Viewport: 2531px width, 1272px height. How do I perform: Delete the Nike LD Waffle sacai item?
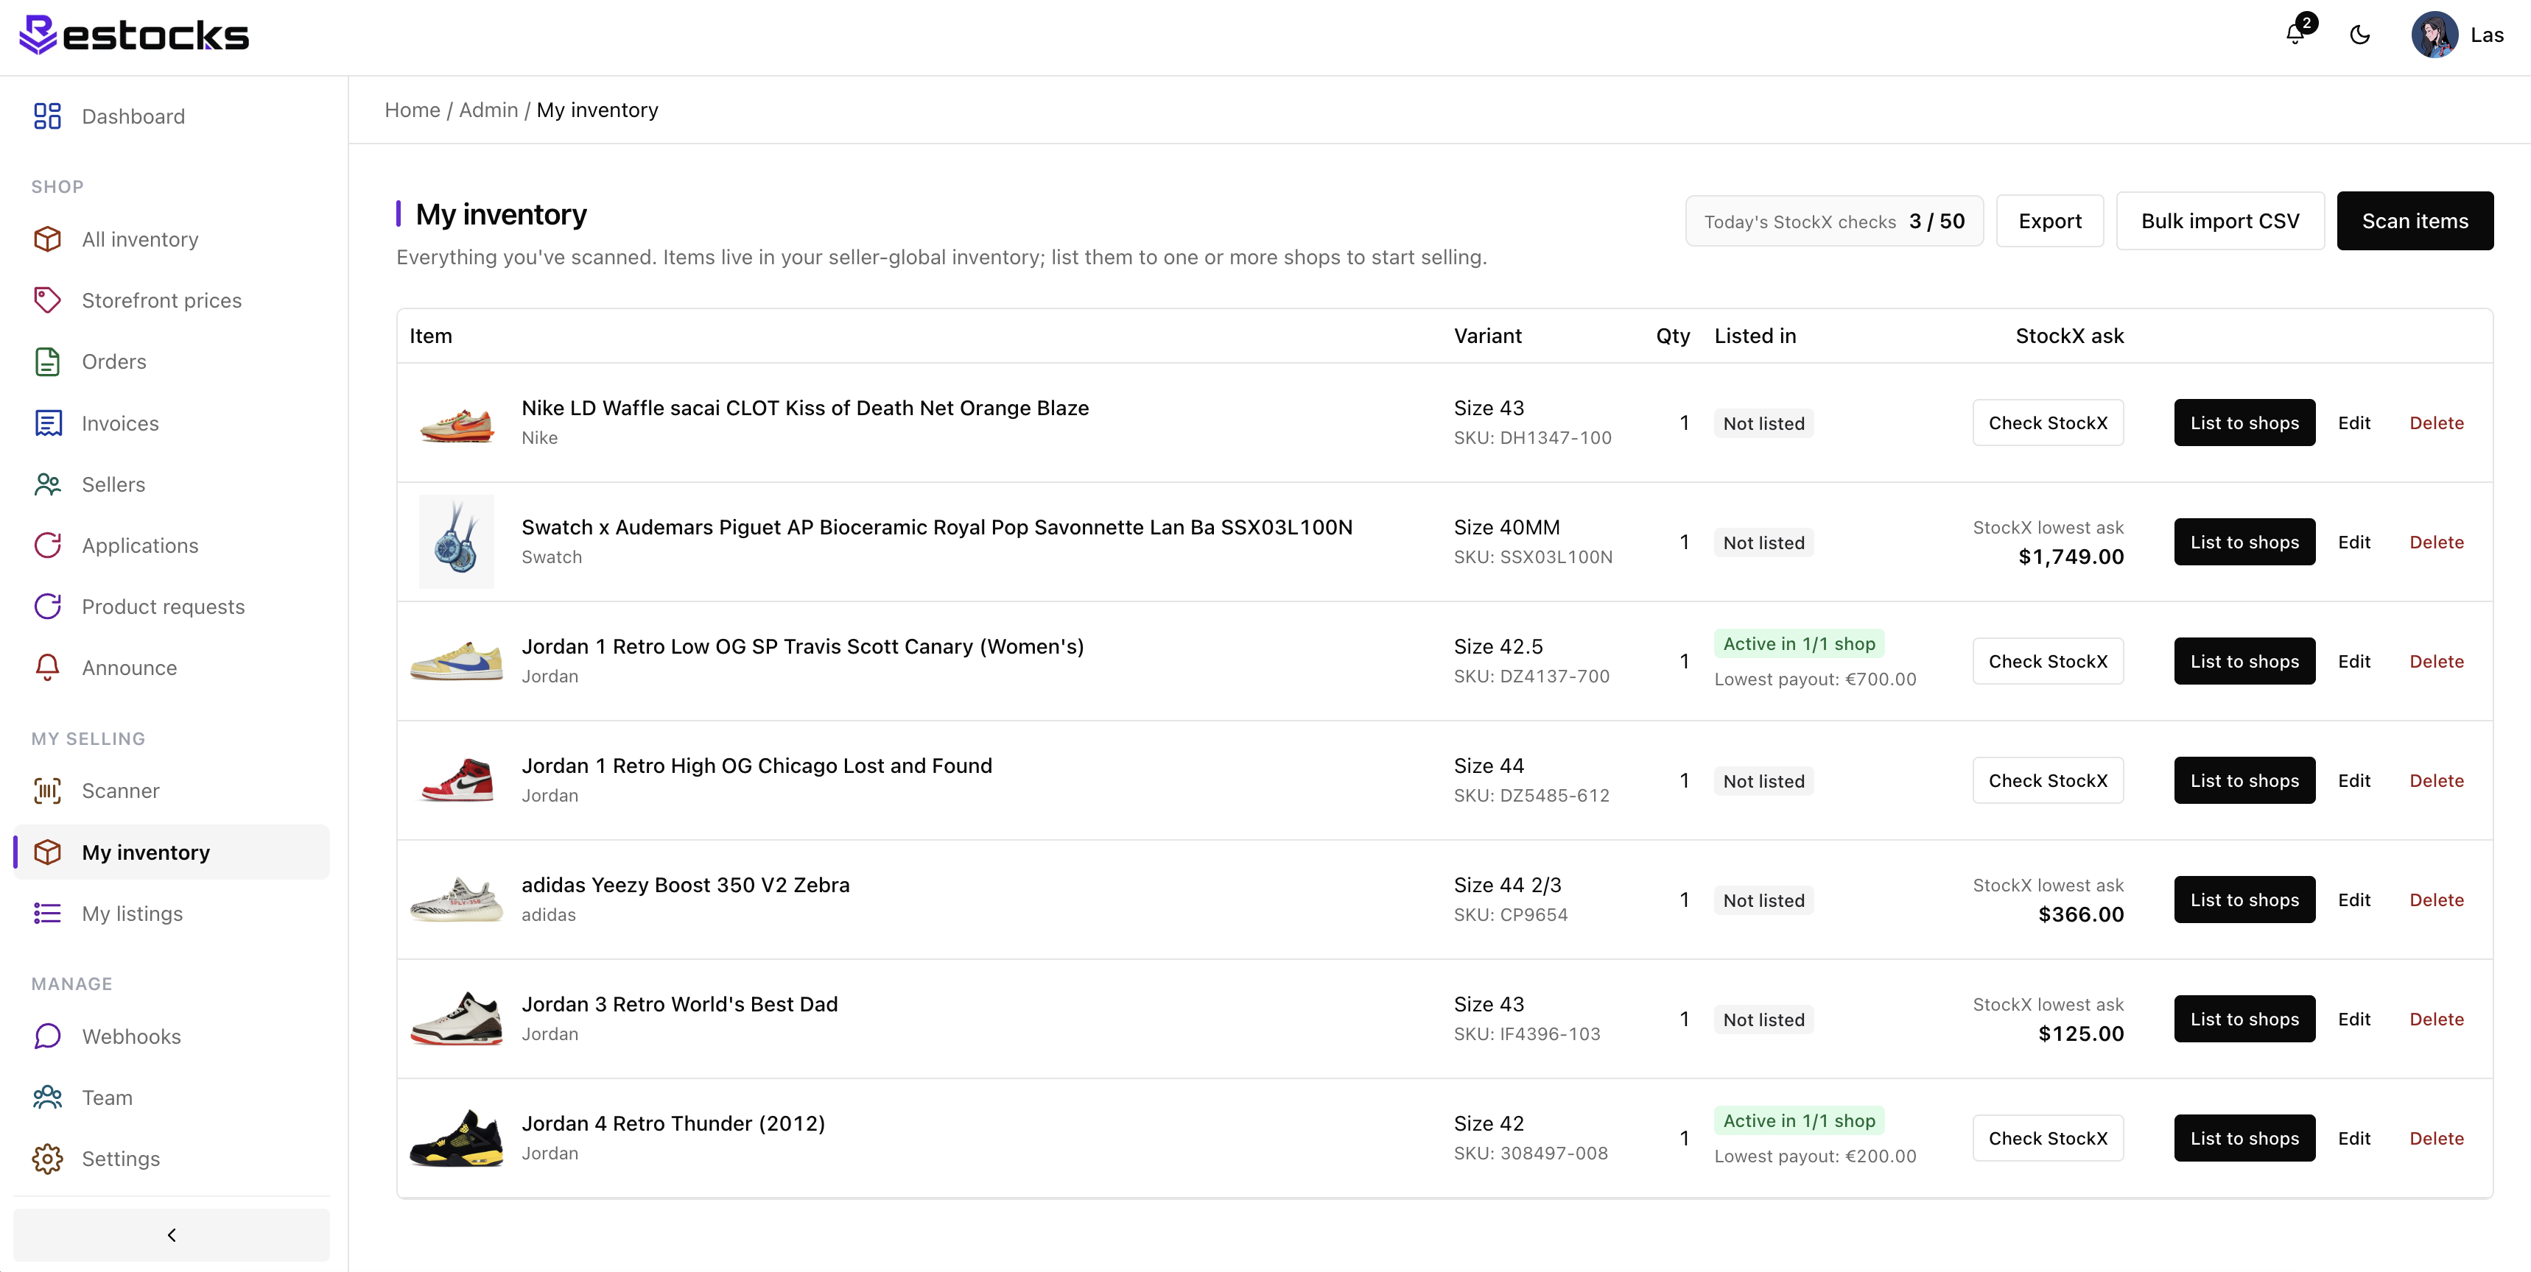[2436, 423]
